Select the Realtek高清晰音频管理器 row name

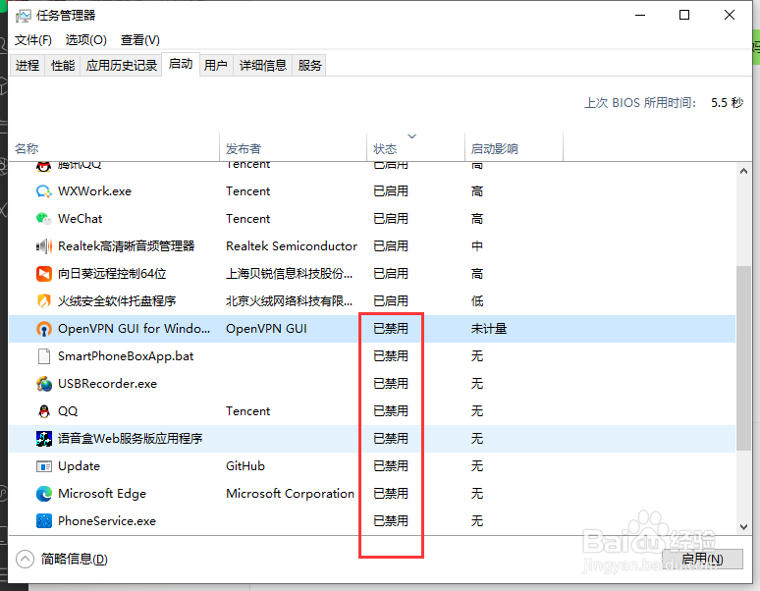click(126, 246)
